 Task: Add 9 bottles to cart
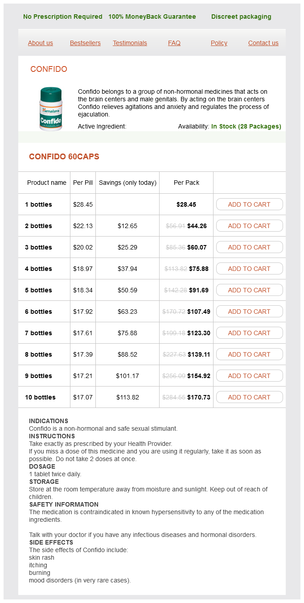point(249,376)
